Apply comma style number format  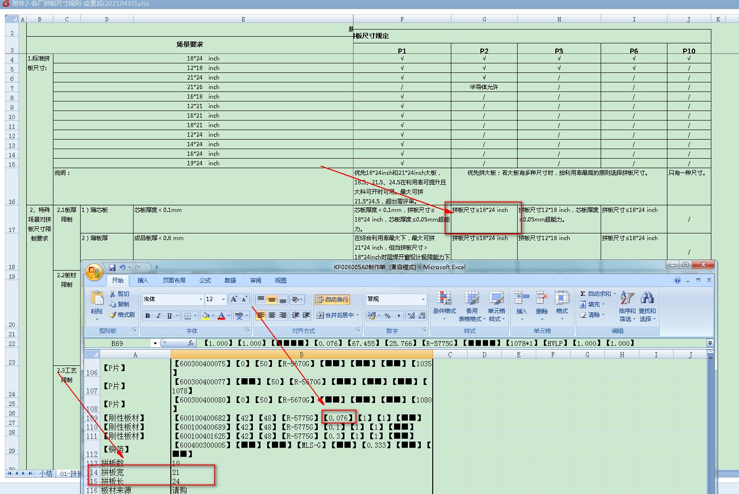(x=398, y=315)
